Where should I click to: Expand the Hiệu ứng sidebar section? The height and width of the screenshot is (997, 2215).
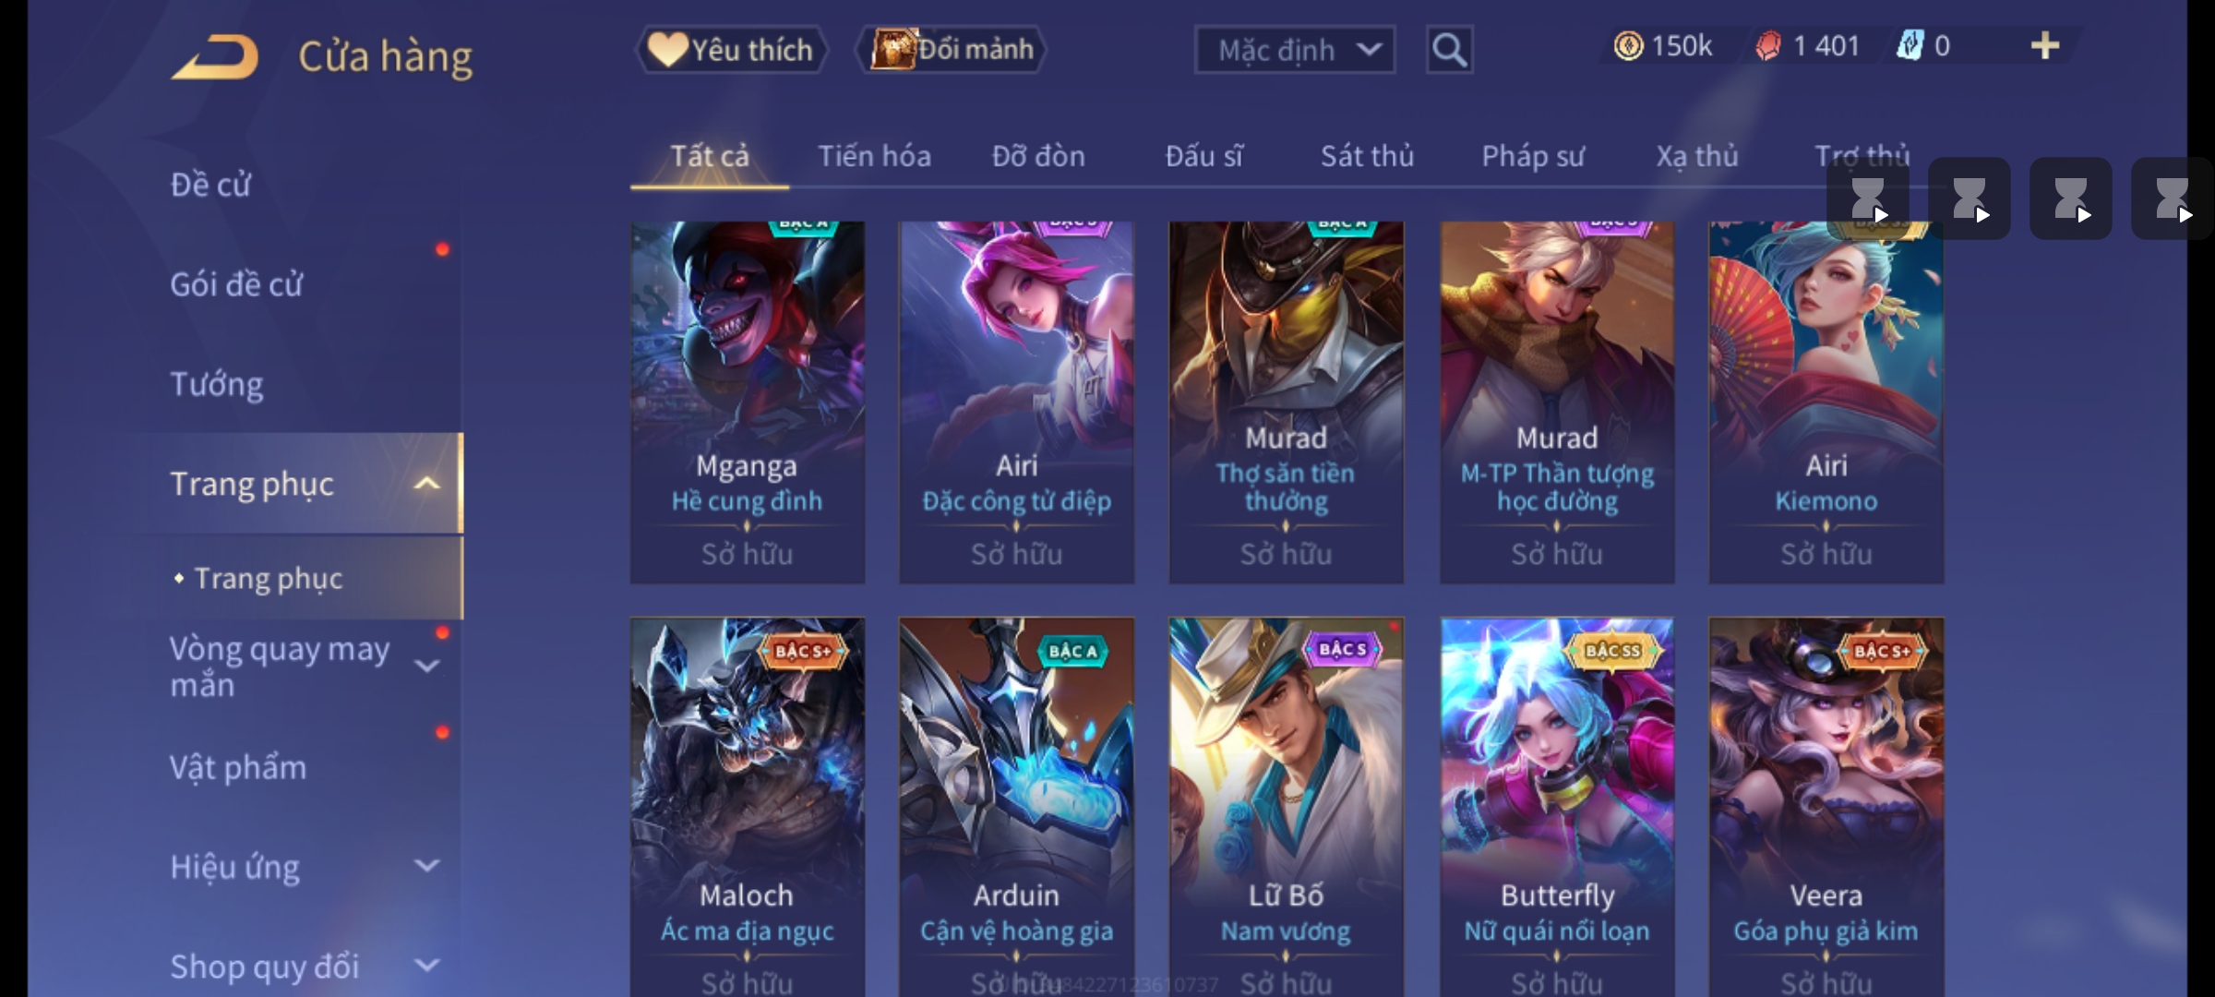(427, 866)
